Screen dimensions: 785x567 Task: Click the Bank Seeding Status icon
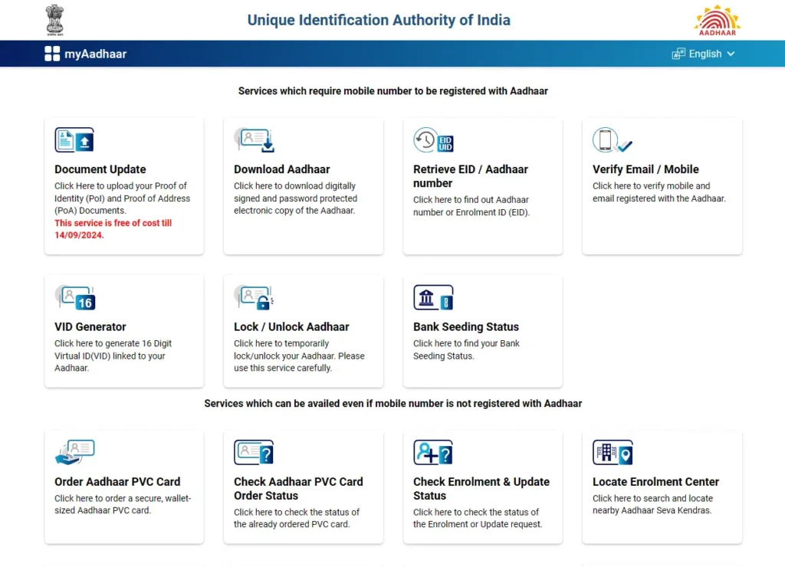pyautogui.click(x=433, y=298)
